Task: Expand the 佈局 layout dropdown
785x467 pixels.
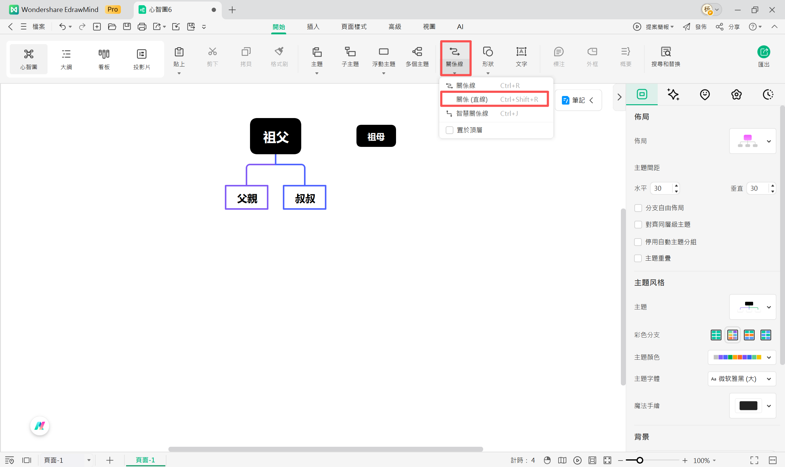Action: (768, 141)
